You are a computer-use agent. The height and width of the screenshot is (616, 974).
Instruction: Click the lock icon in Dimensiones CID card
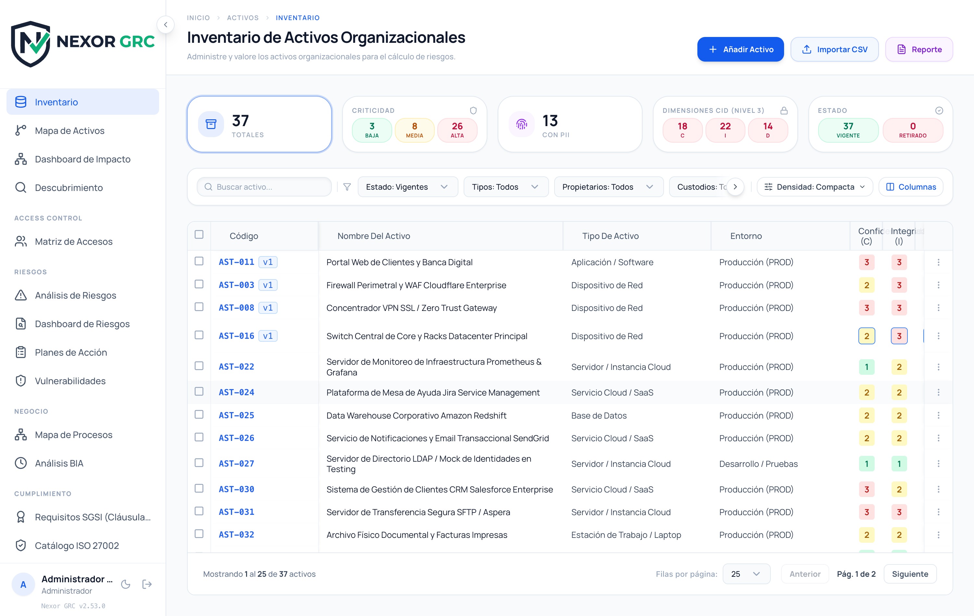pyautogui.click(x=784, y=110)
